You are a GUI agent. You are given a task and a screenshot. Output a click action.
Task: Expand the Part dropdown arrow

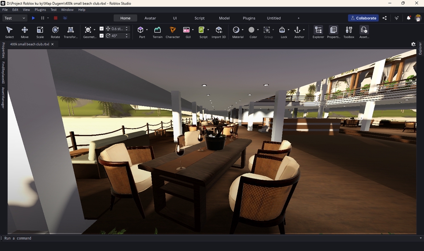tap(147, 30)
